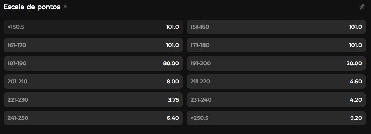Viewport: 371px width, 134px height.
Task: Click the 6.40 odds value
Action: 173,118
